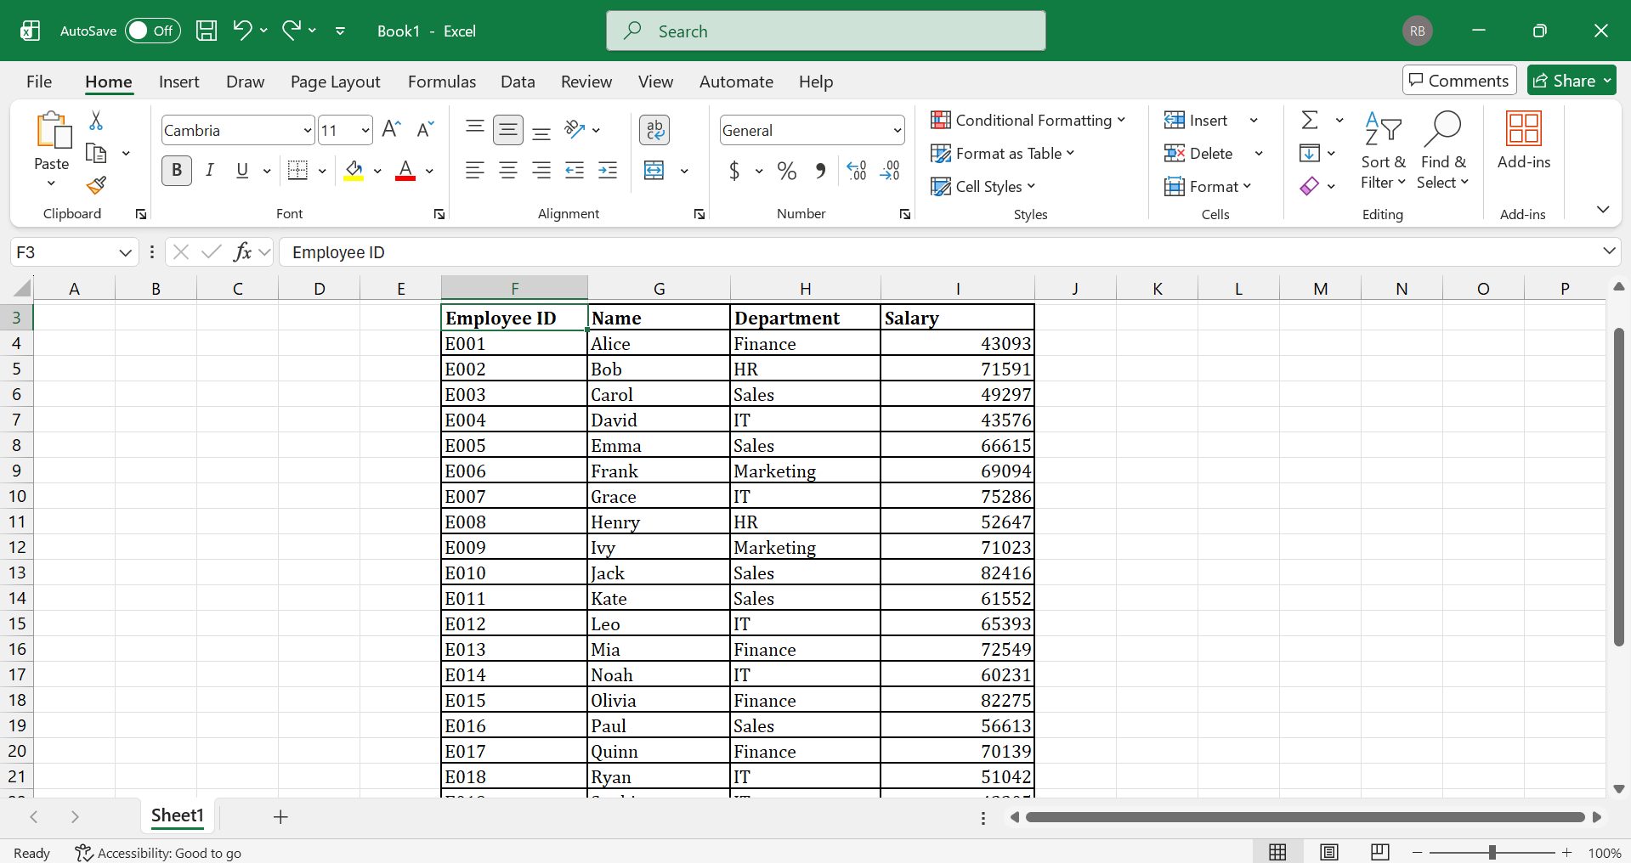Image resolution: width=1631 pixels, height=863 pixels.
Task: Switch to the Page Layout tab
Action: pyautogui.click(x=335, y=82)
